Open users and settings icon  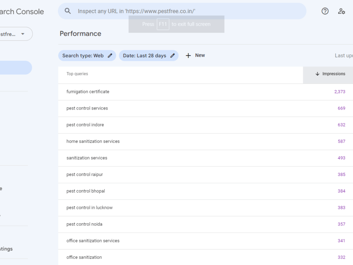pyautogui.click(x=341, y=11)
